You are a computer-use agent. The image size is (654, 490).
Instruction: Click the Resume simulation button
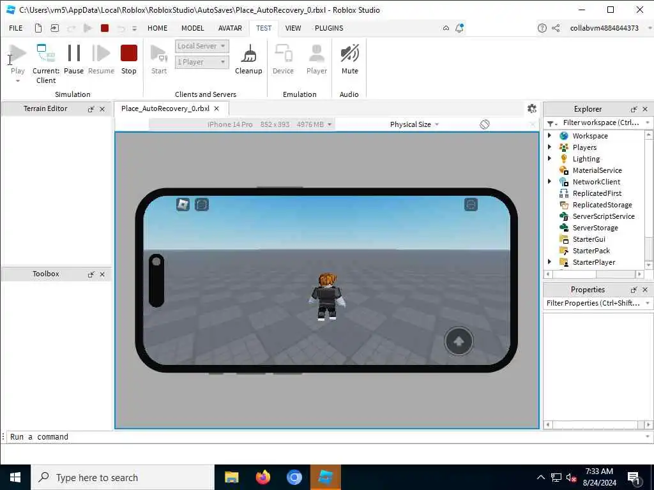(101, 59)
